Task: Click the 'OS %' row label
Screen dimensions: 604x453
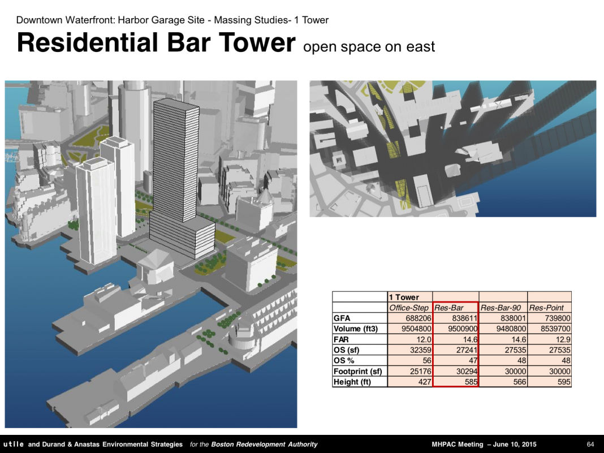Action: point(344,361)
